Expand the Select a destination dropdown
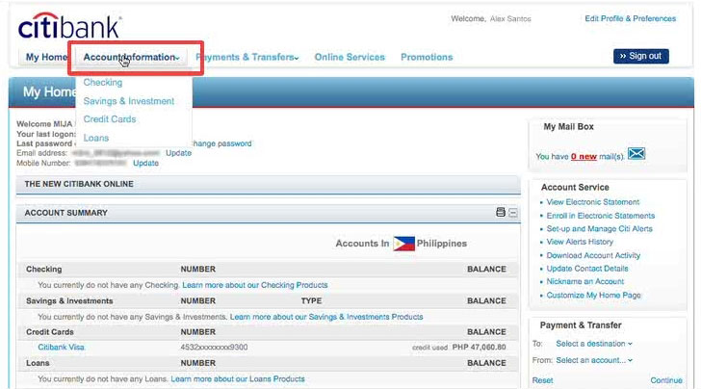 coord(594,344)
